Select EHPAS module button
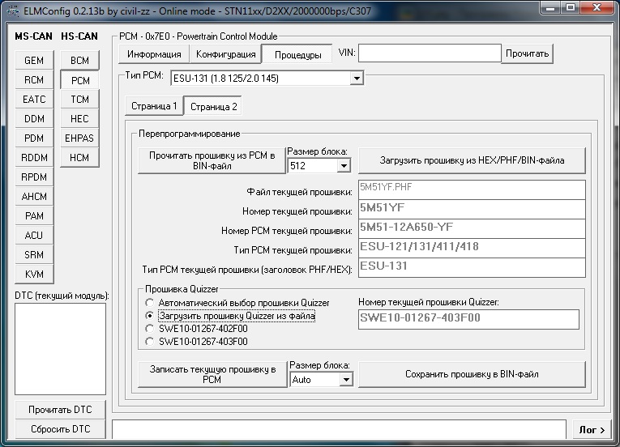The width and height of the screenshot is (620, 447). 79,138
